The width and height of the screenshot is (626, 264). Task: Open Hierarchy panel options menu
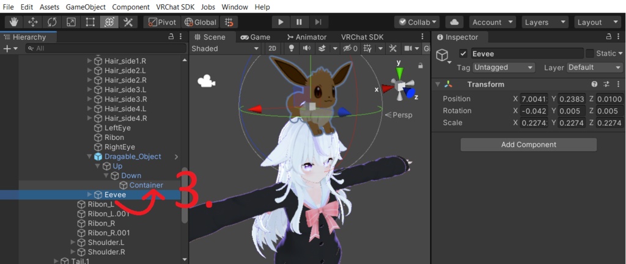coord(181,37)
